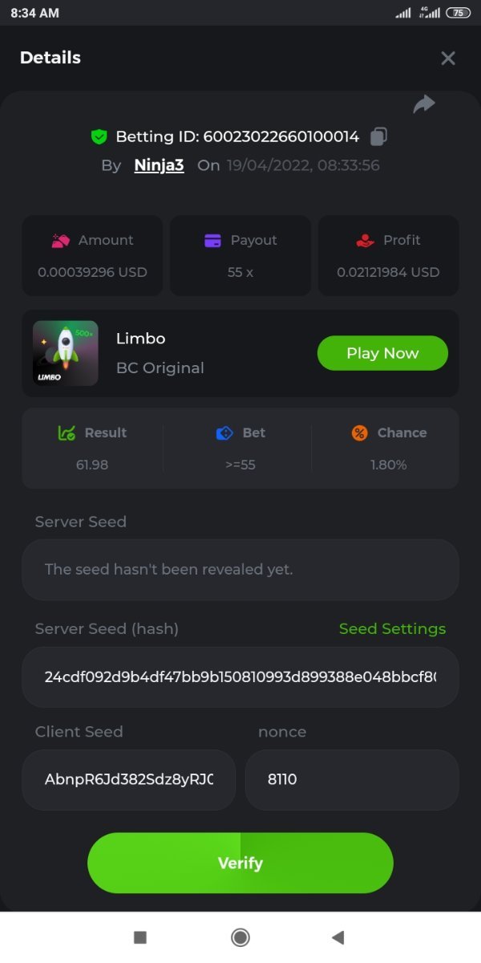
Task: Tap the Payout card icon
Action: click(x=212, y=240)
